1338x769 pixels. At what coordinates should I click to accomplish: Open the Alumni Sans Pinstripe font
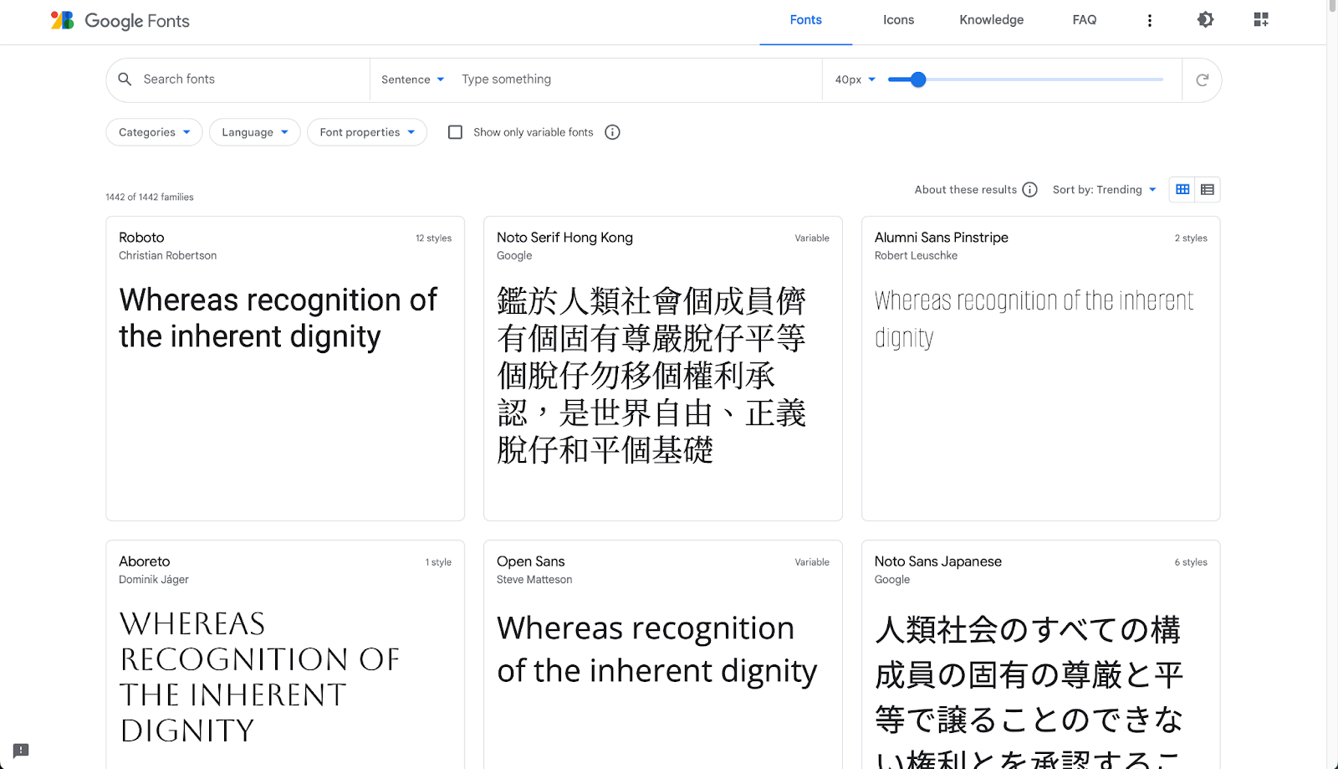tap(942, 238)
